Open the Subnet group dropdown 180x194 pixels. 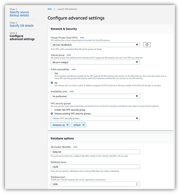tap(95, 62)
